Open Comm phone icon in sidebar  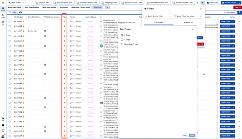(3, 16)
